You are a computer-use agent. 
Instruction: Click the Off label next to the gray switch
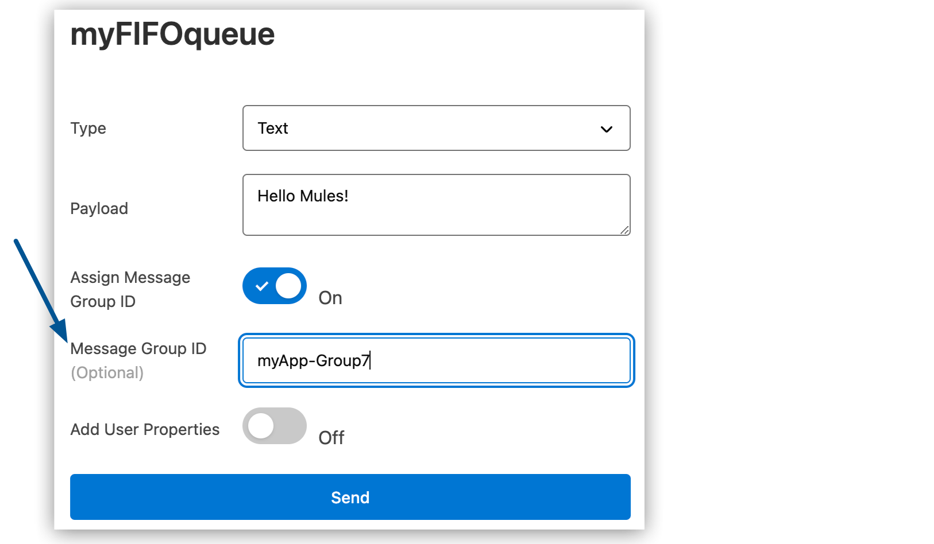click(331, 437)
